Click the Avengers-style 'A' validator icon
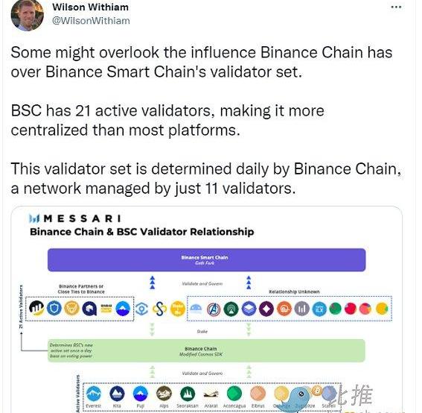This screenshot has width=422, height=413. click(x=214, y=309)
